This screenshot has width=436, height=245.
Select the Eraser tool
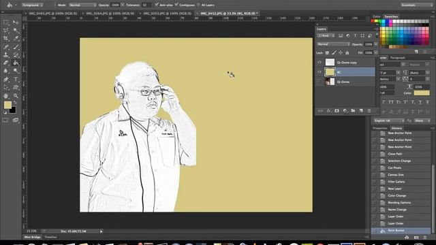6,63
